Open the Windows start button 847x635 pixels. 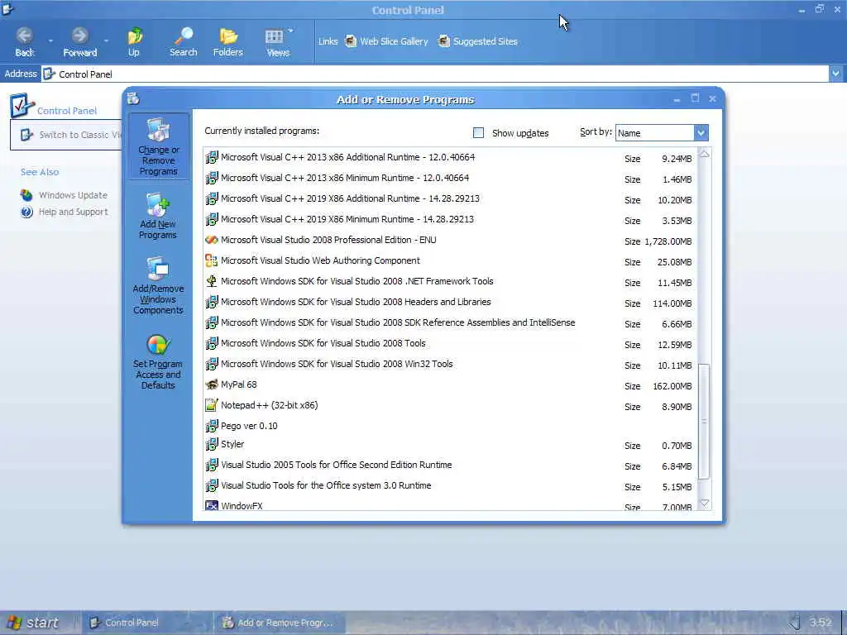pos(34,623)
